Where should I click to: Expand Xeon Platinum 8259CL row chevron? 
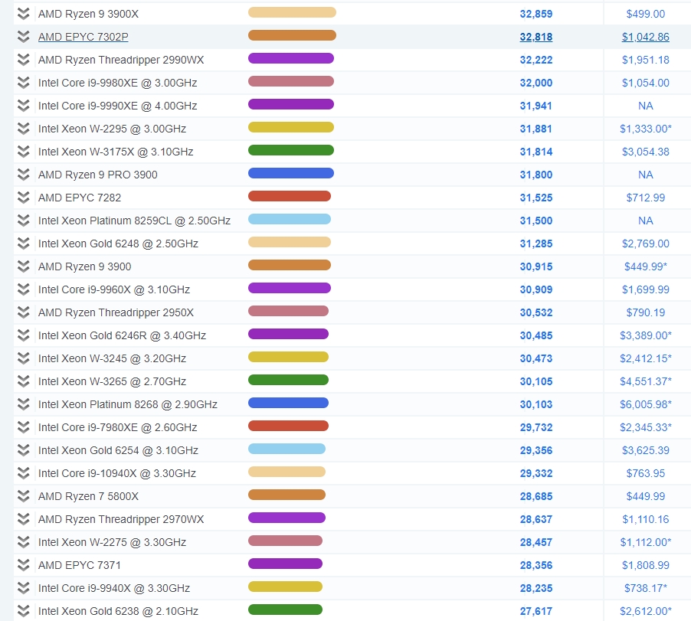(x=23, y=221)
